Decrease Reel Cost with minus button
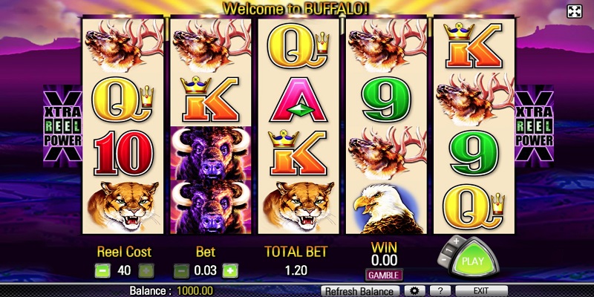Viewport: 594px width, 297px height. (102, 271)
